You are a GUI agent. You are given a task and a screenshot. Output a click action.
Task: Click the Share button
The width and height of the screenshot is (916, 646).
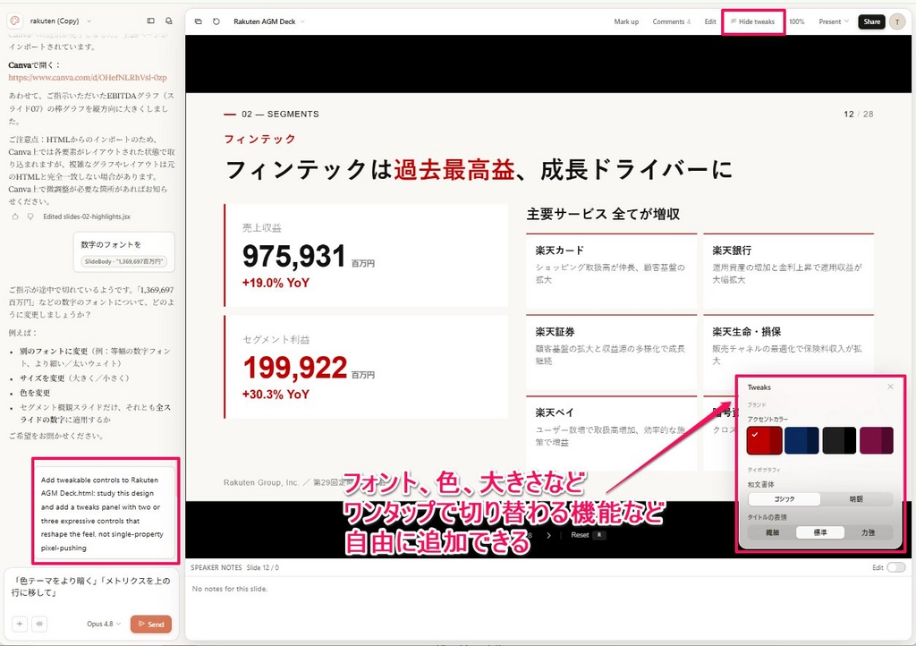pyautogui.click(x=871, y=21)
